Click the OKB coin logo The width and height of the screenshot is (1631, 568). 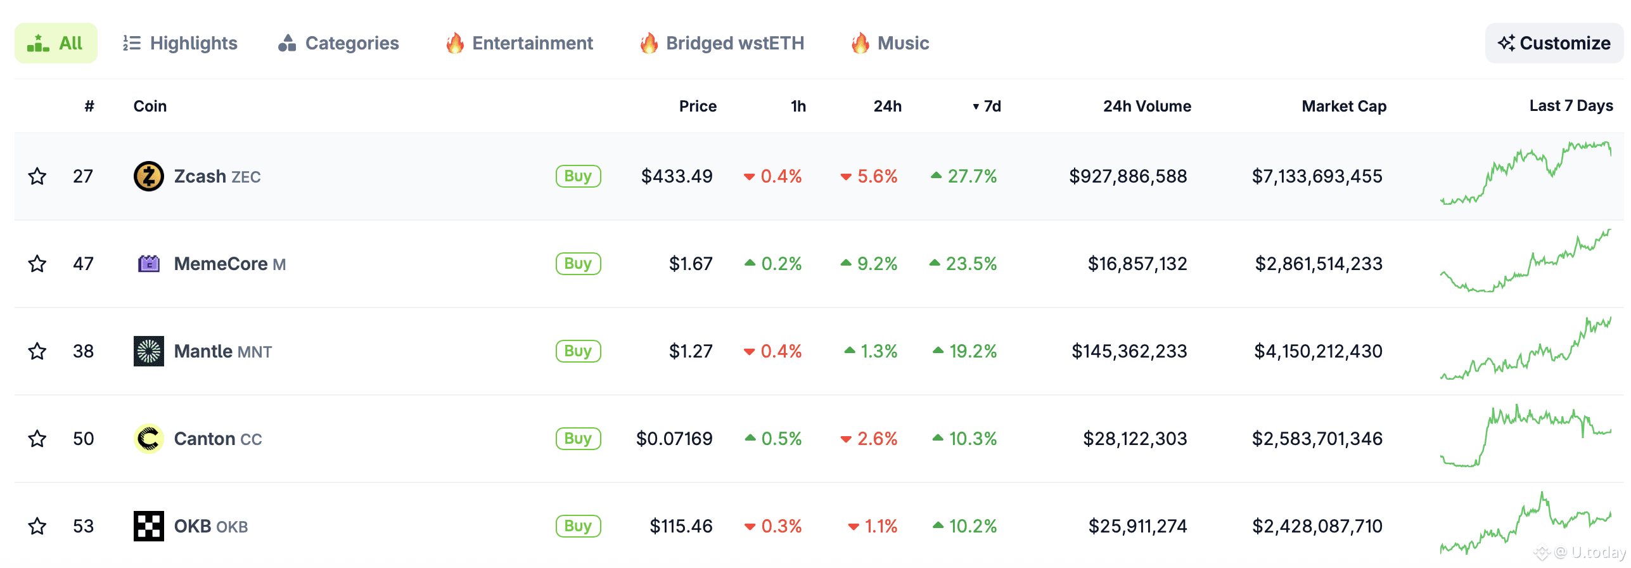pyautogui.click(x=148, y=526)
